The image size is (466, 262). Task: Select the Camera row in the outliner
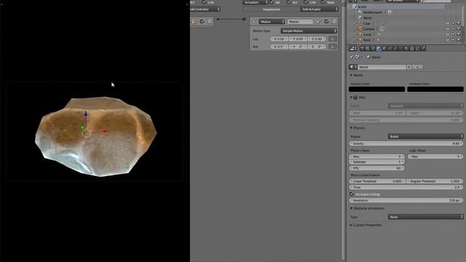[x=368, y=29]
